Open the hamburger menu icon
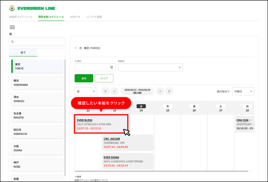The image size is (268, 182). [12, 27]
